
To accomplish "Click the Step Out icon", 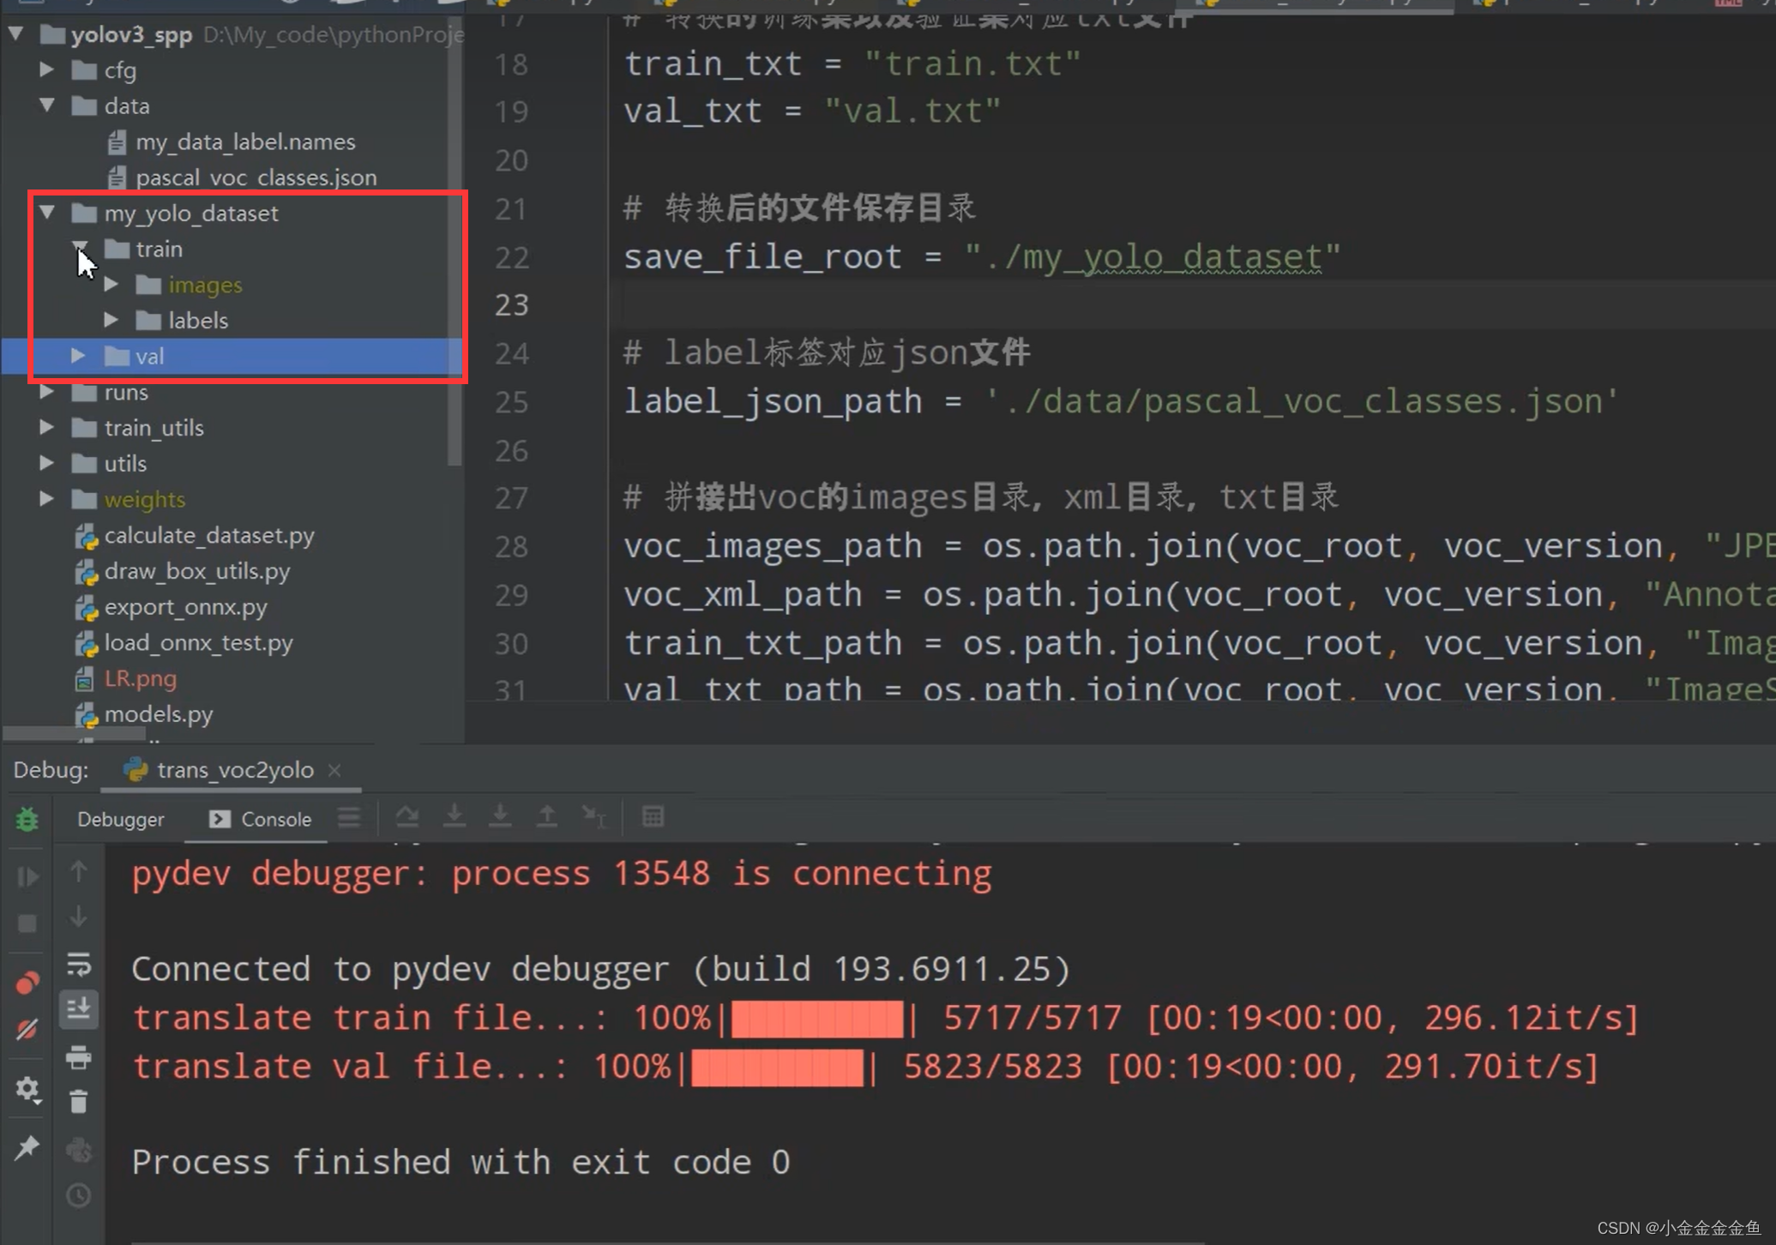I will [546, 817].
